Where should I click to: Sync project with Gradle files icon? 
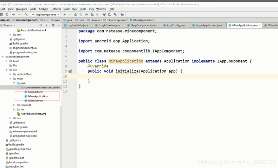click(x=104, y=15)
